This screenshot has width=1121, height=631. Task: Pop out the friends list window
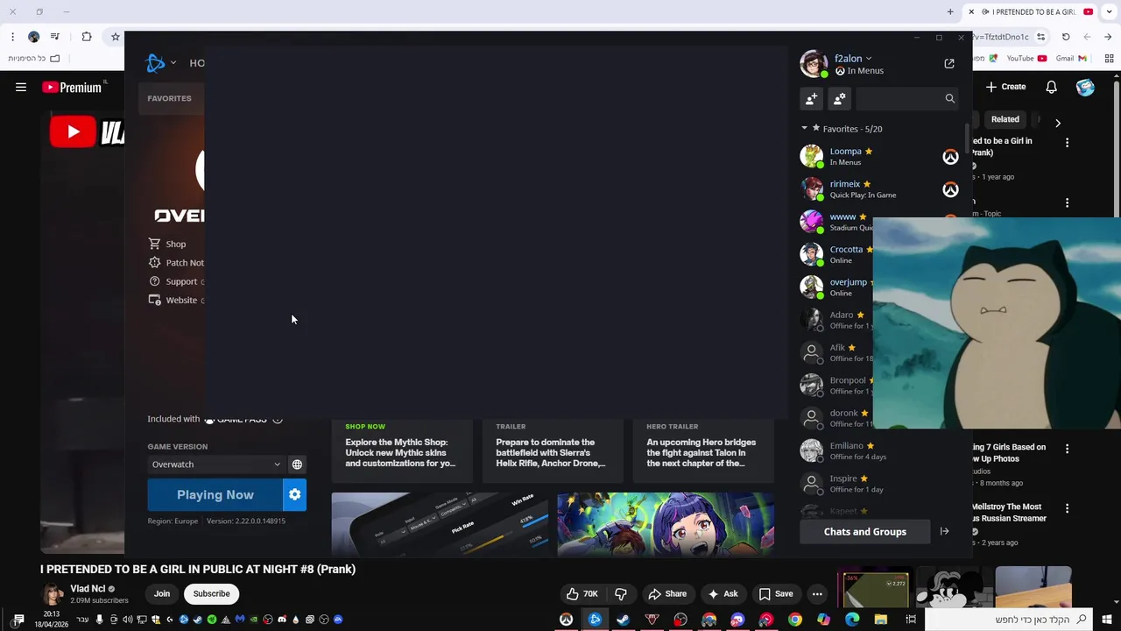tap(949, 63)
